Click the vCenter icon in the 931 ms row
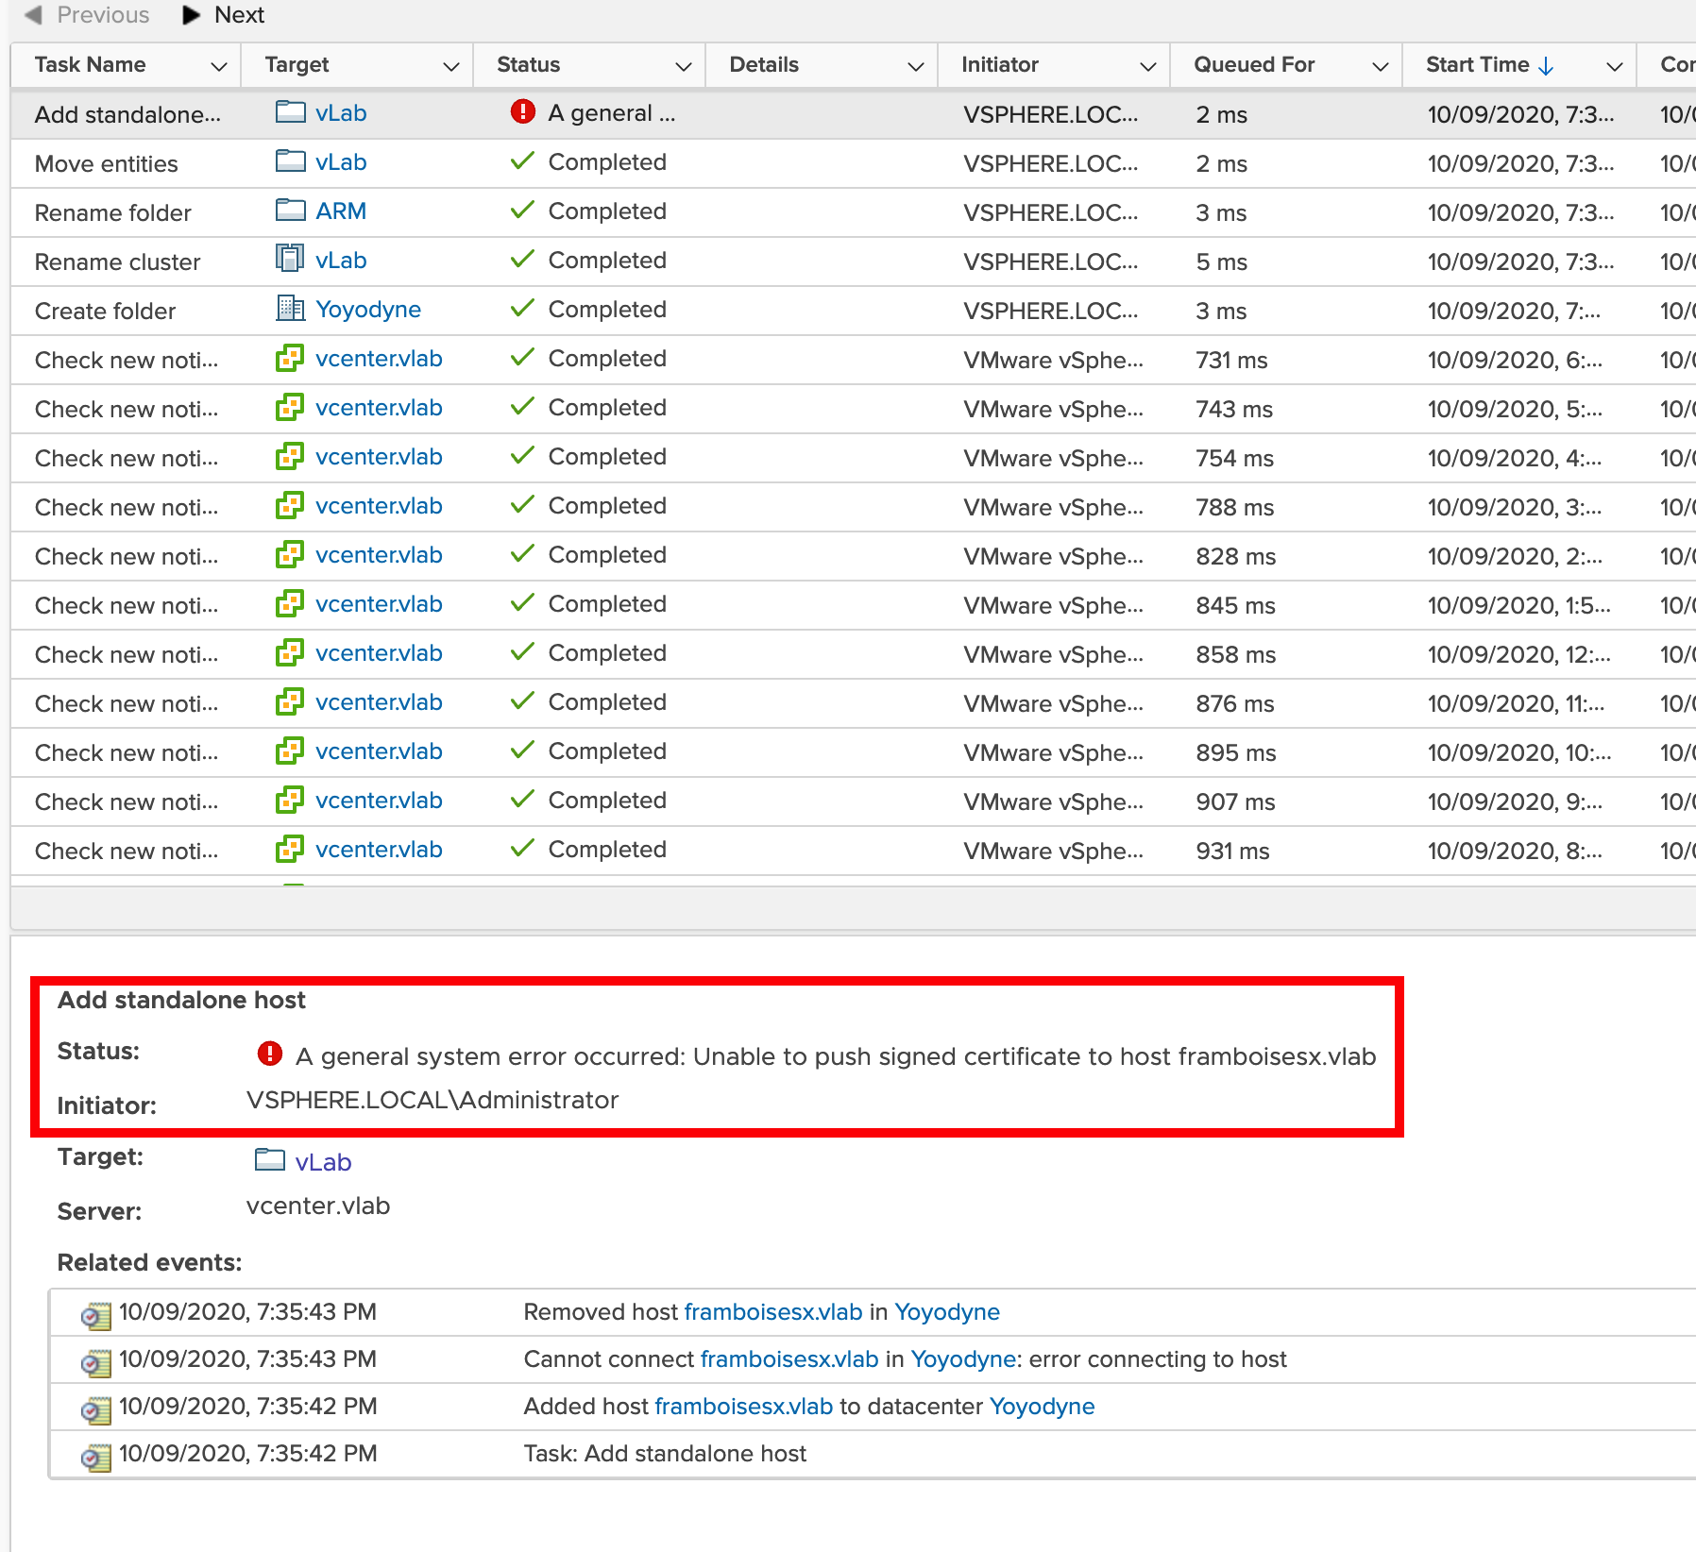 290,849
